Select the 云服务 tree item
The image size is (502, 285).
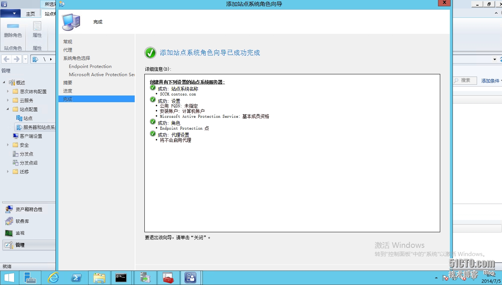click(26, 100)
